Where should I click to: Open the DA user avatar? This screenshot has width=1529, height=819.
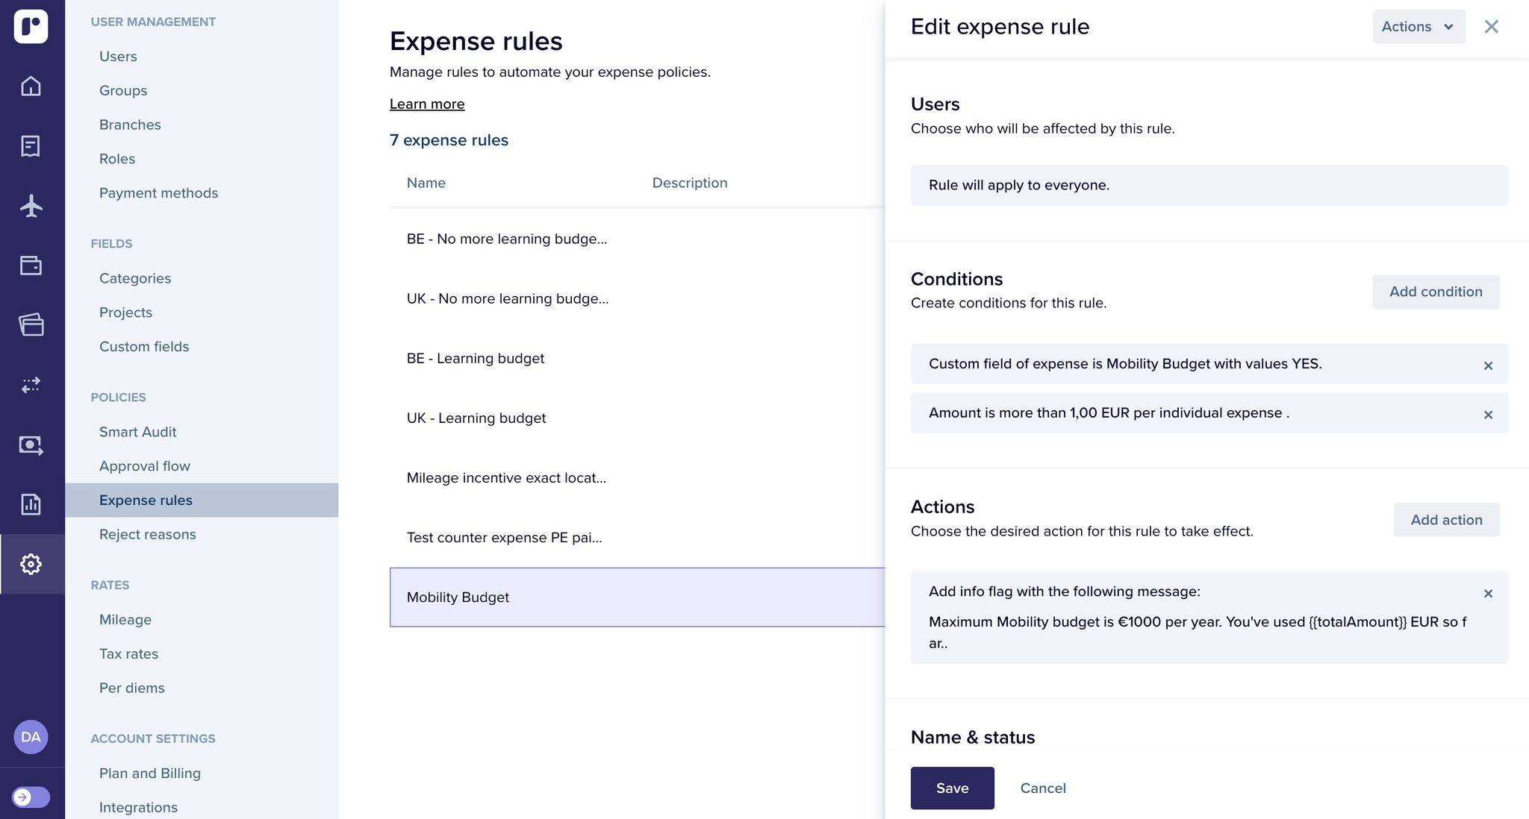pos(31,737)
